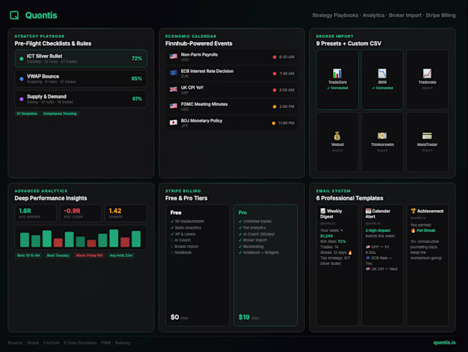468x352 pixels.
Task: Open the Achievement email template
Action: tap(427, 265)
